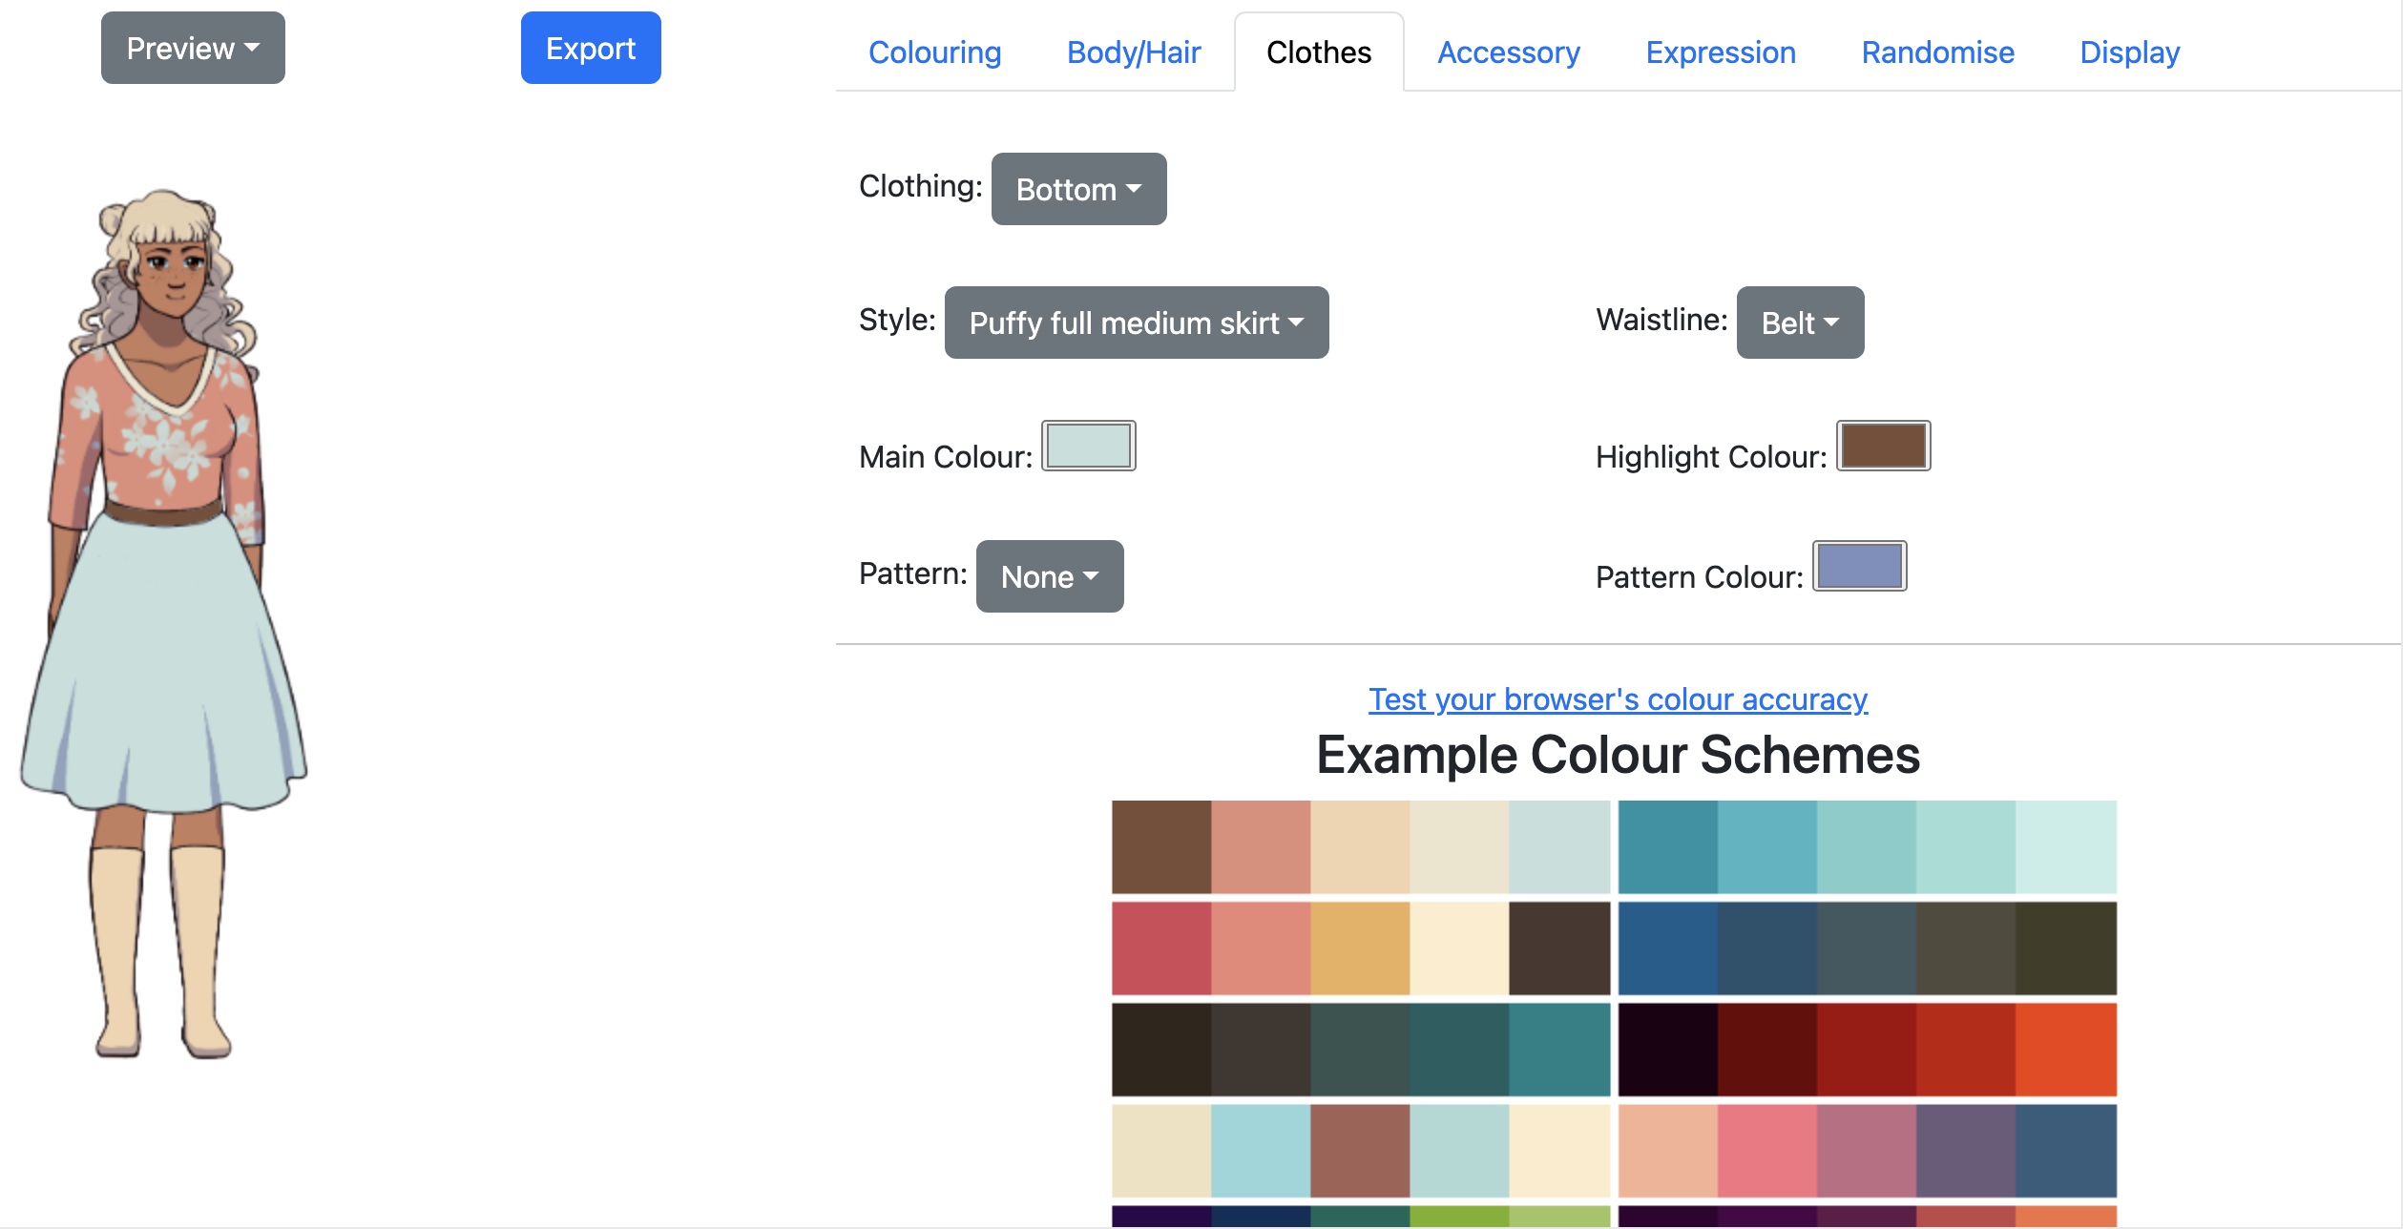Click the character preview image
Image resolution: width=2403 pixels, height=1229 pixels.
(x=163, y=623)
